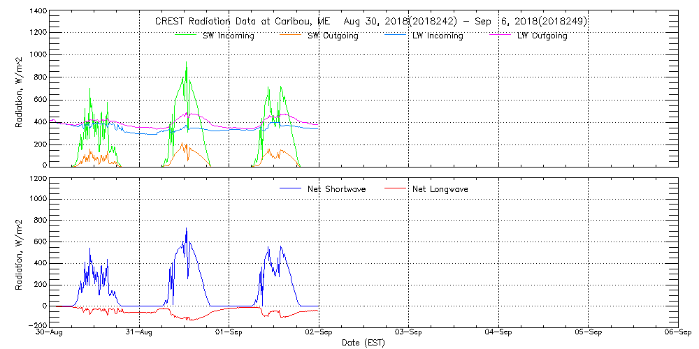
Task: Click the Date (EST) axis title
Action: (x=363, y=343)
